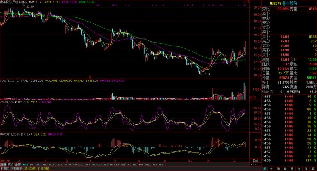The image size is (317, 171).
Task: Select the 价 price distribution tab
Action: (272, 169)
